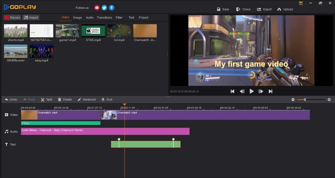Screen dimensions: 335x178
Task: Select the green Filter bar on timeline
Action: [61, 123]
